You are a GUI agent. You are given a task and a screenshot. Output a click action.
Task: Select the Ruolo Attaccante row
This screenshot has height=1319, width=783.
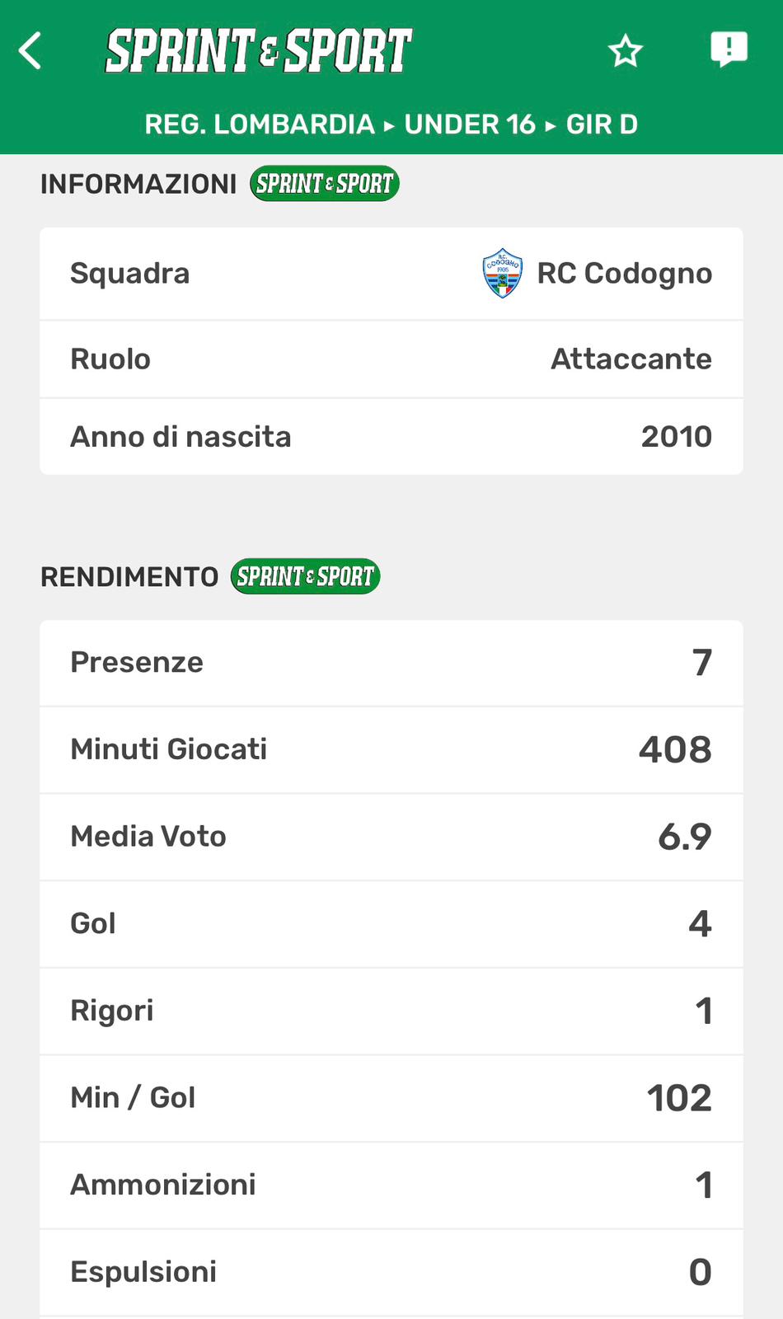[x=391, y=359]
